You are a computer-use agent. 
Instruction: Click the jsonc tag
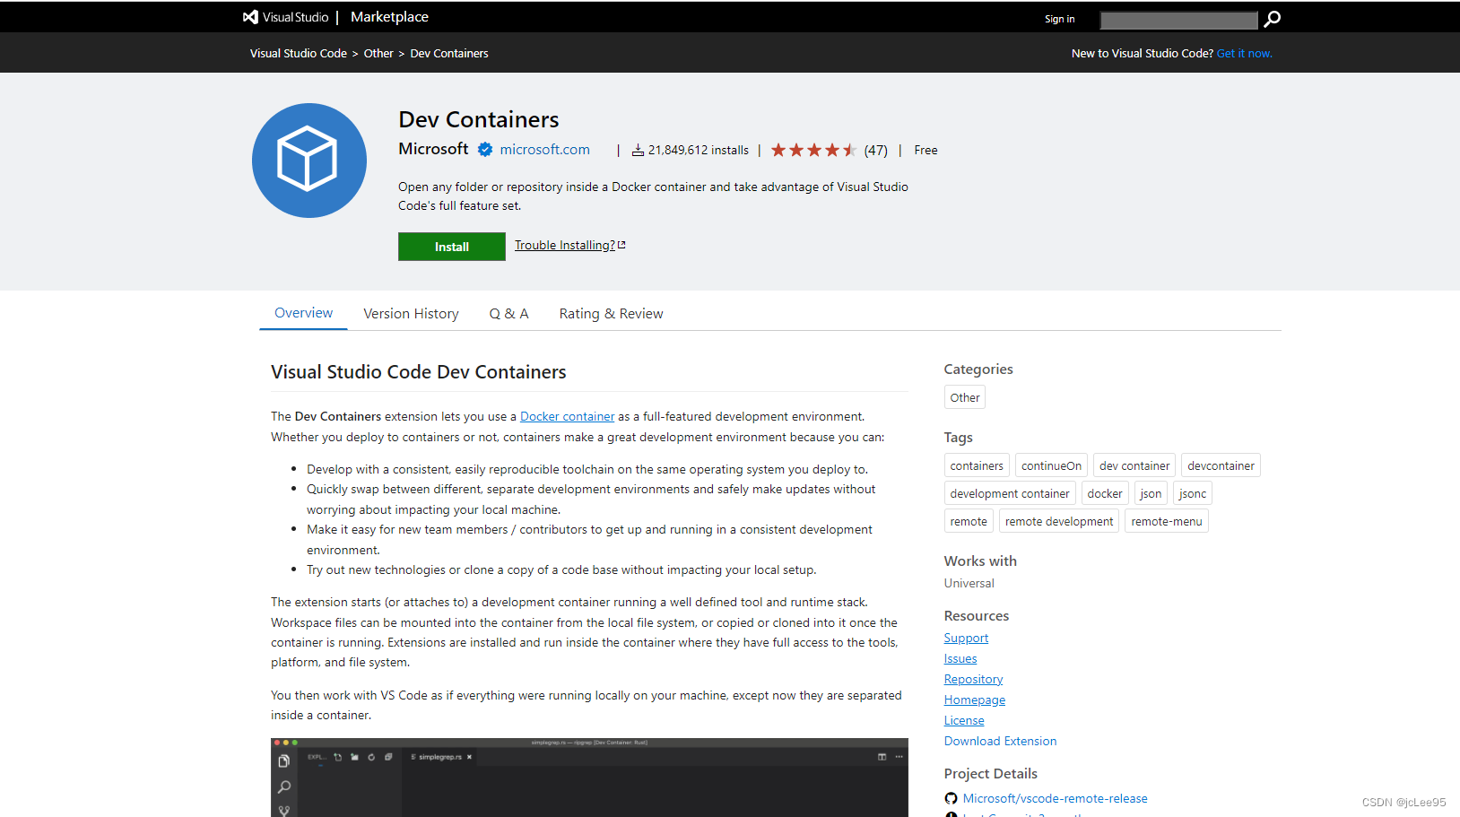click(1193, 493)
